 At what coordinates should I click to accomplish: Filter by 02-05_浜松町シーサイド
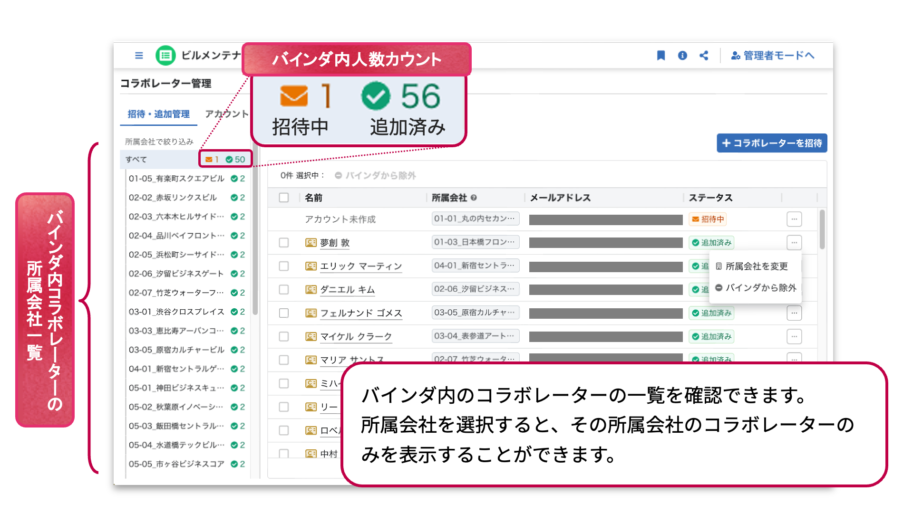pos(187,255)
